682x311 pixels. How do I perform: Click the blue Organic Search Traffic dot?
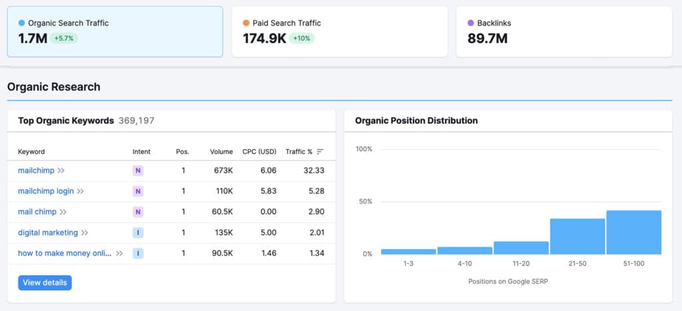[22, 23]
